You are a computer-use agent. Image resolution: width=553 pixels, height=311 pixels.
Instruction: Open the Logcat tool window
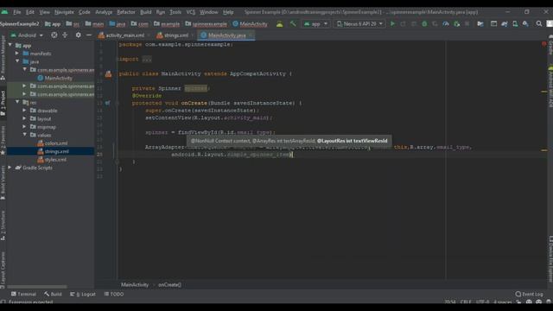point(83,294)
